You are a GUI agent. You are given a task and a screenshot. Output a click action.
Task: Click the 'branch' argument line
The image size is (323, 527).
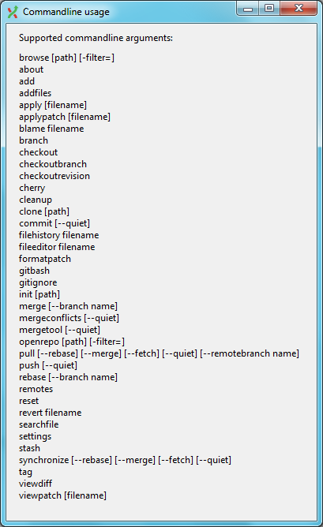point(34,140)
